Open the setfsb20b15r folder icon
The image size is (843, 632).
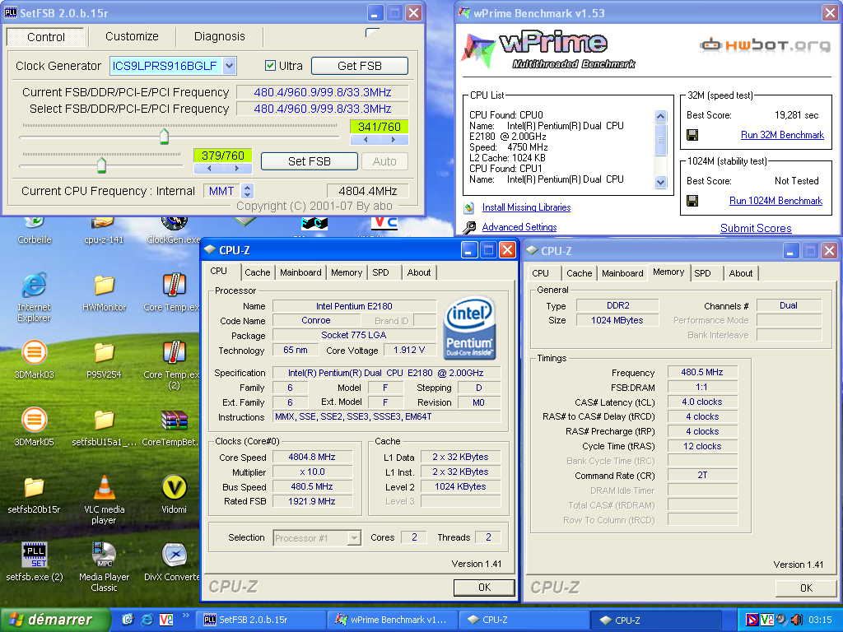click(x=34, y=487)
